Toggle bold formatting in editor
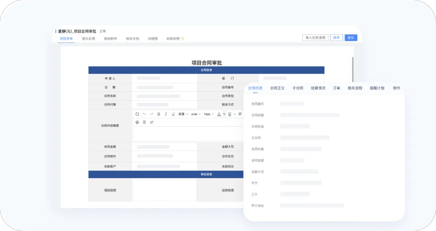 (x=159, y=114)
